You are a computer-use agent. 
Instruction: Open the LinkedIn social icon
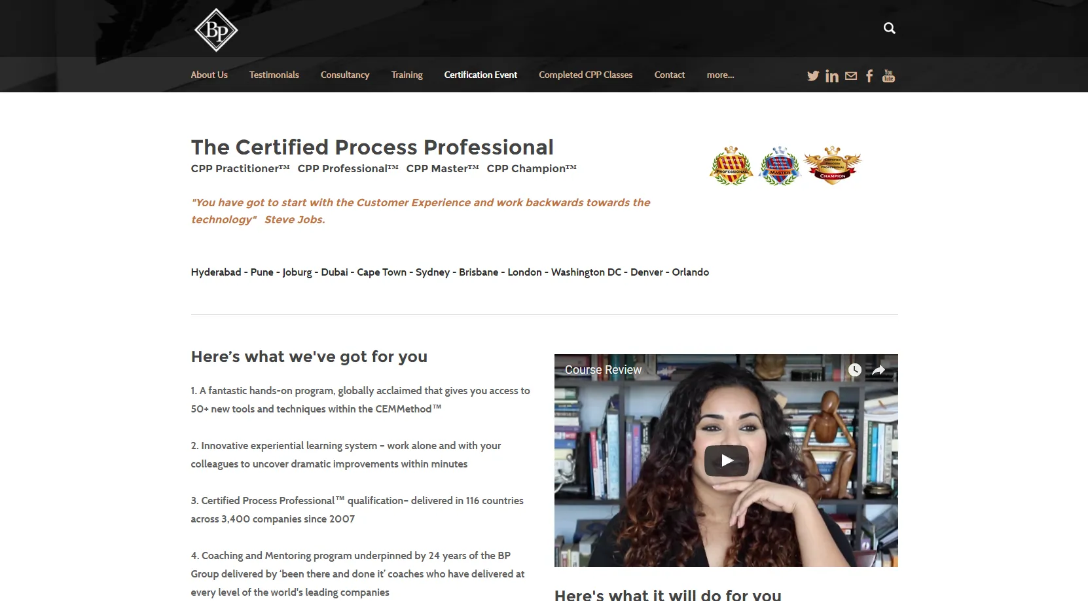(x=832, y=76)
